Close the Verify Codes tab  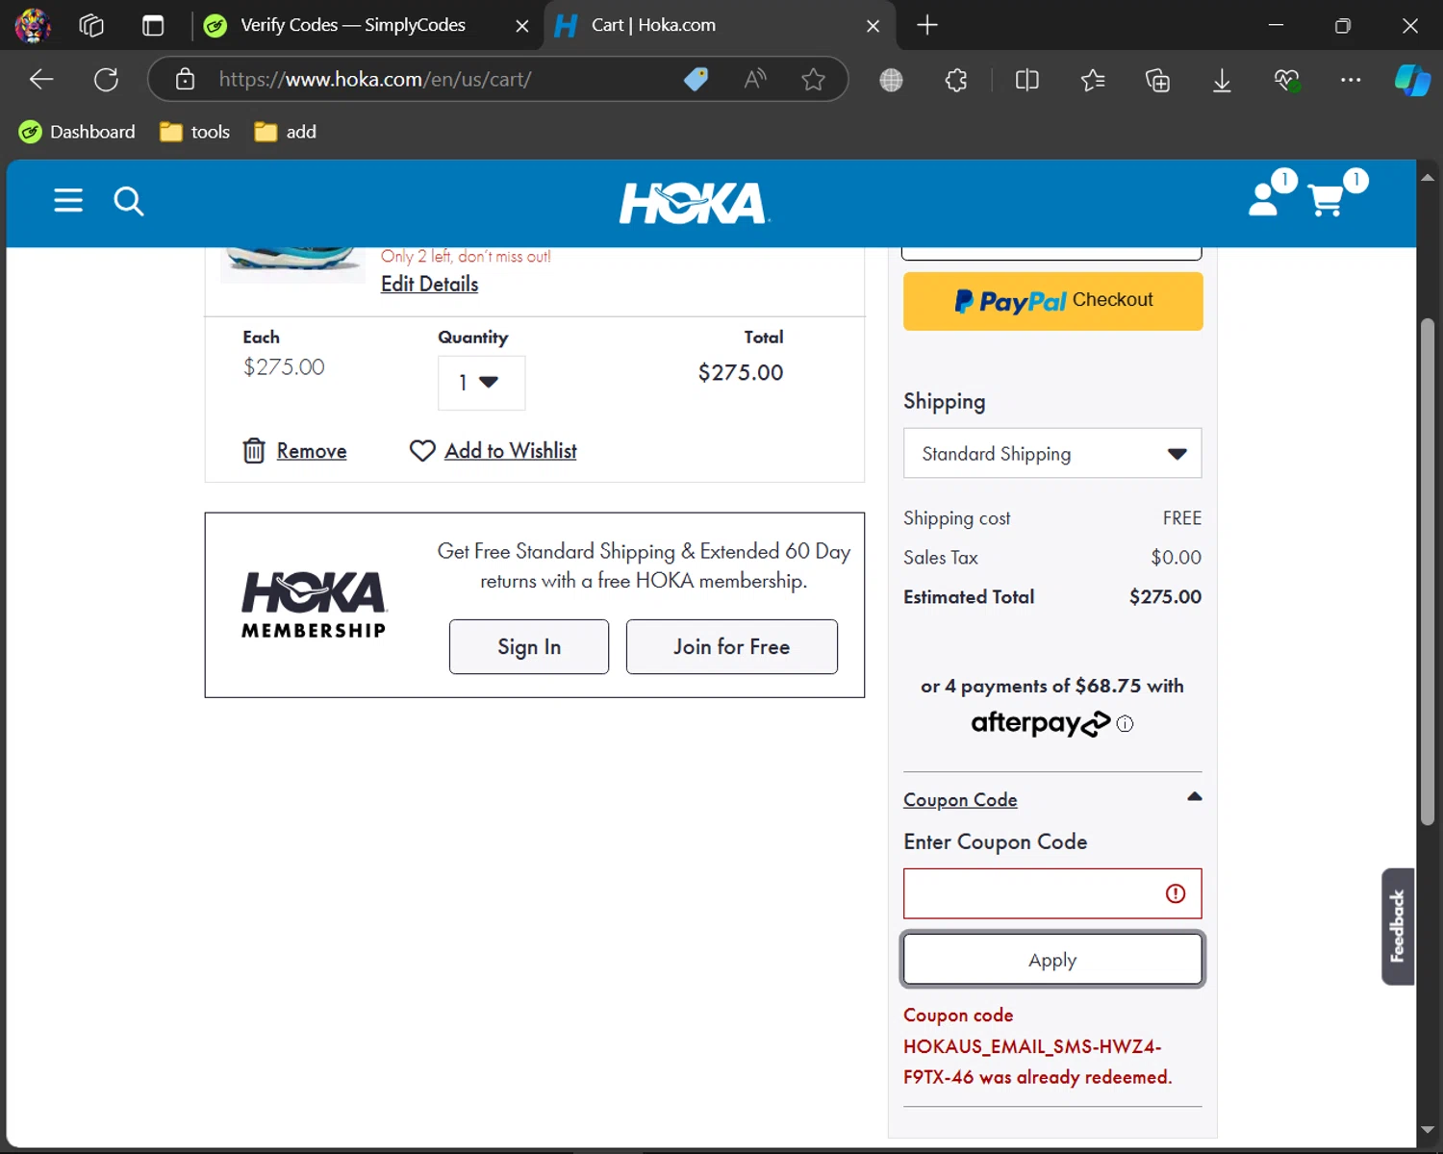tap(522, 26)
